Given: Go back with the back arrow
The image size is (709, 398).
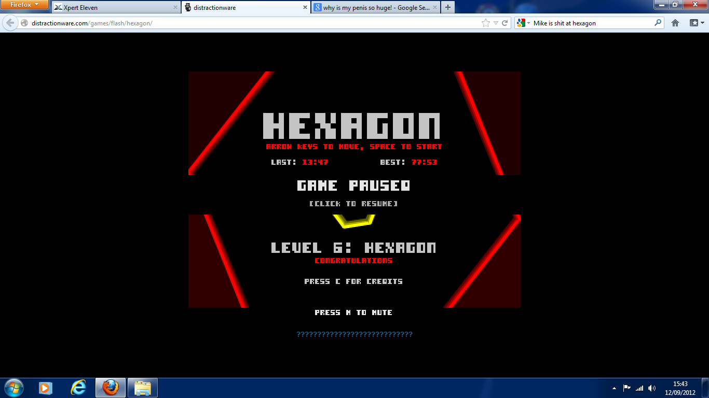Looking at the screenshot, I should pos(10,23).
